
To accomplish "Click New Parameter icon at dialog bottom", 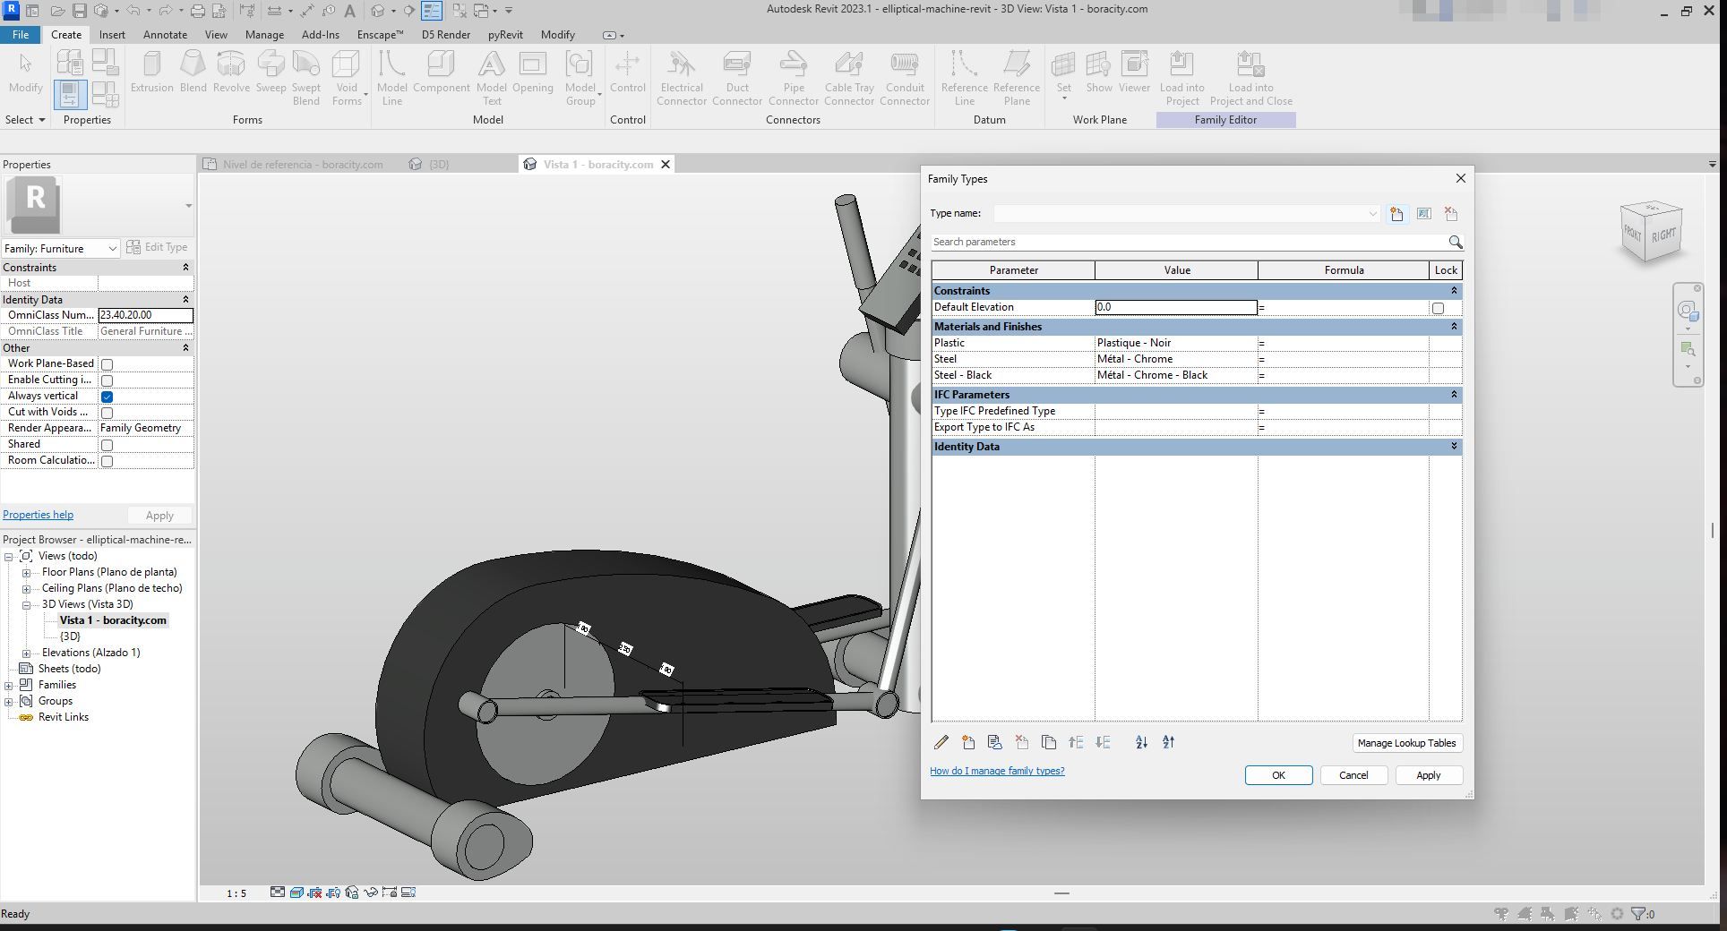I will (968, 742).
